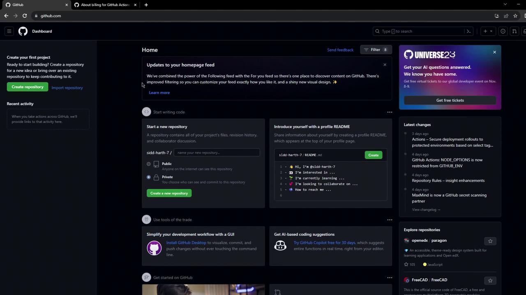
Task: Open the Pull requests icon in header
Action: 514,31
